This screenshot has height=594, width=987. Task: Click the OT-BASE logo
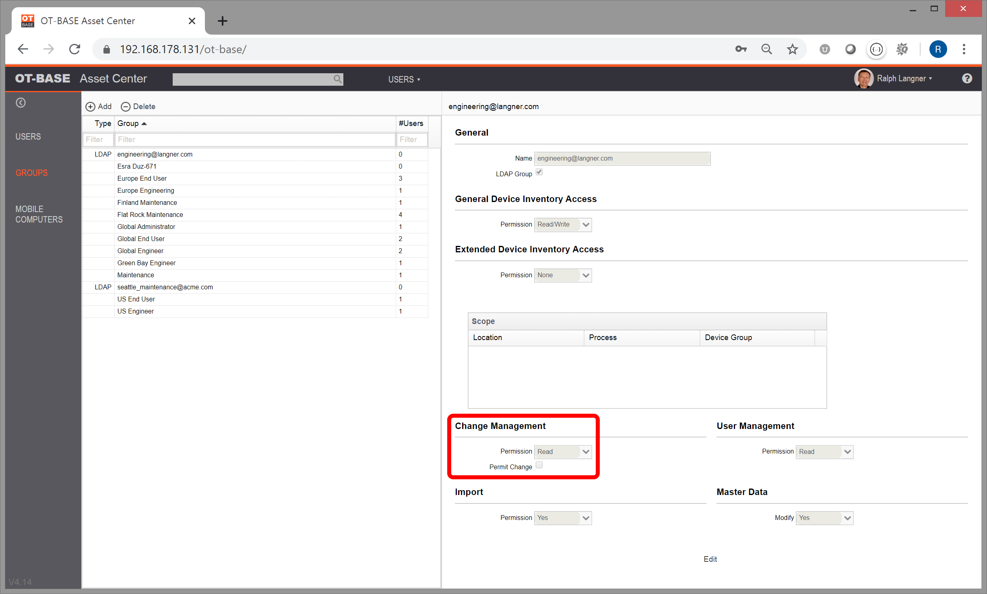pos(43,78)
